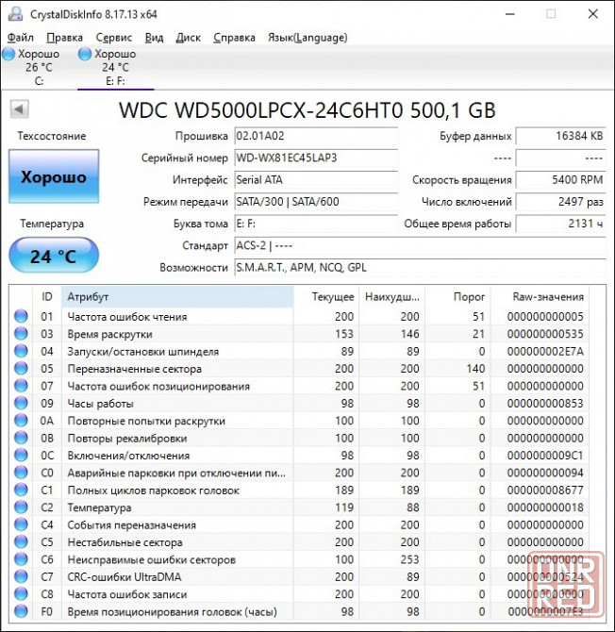Click status orb for События переназначения

(21, 524)
